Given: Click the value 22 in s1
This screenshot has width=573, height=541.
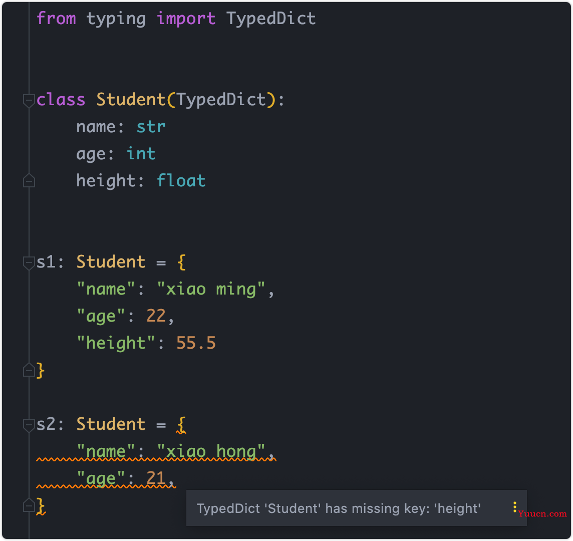Looking at the screenshot, I should coord(156,316).
